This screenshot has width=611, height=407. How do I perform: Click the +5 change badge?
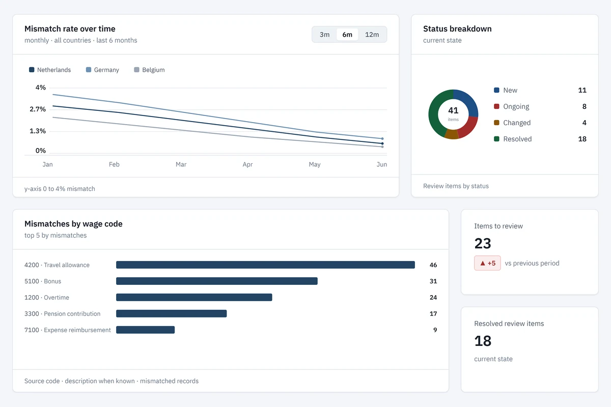pos(488,263)
